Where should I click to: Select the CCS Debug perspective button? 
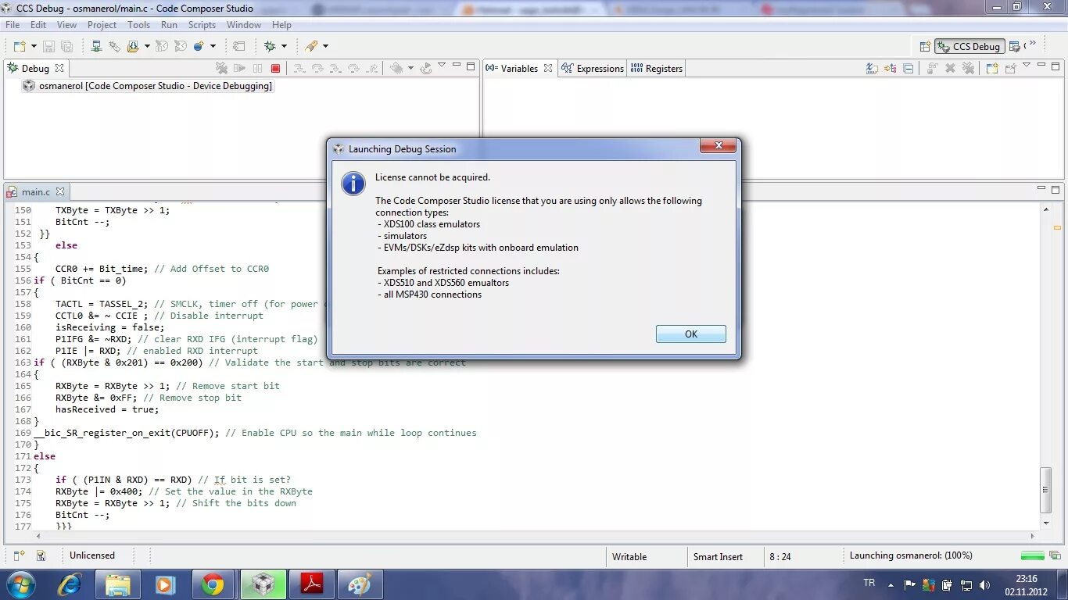[969, 46]
